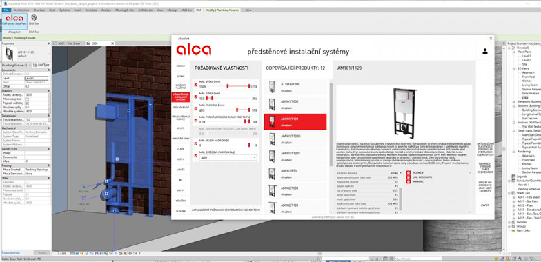Select the AM101/1120D product thumbnail
Image resolution: width=541 pixels, height=262 pixels.
pos(272,139)
